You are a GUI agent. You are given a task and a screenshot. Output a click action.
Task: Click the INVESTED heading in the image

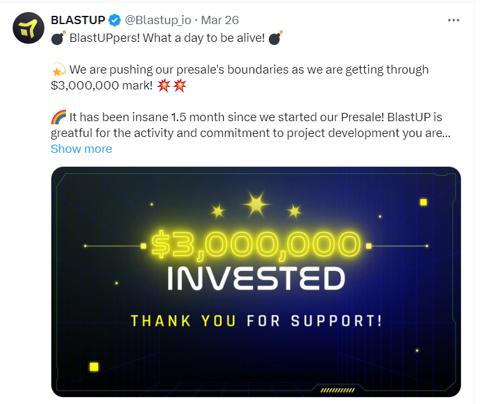tap(255, 278)
